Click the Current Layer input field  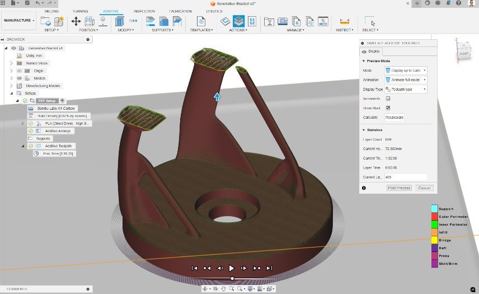tap(405, 177)
